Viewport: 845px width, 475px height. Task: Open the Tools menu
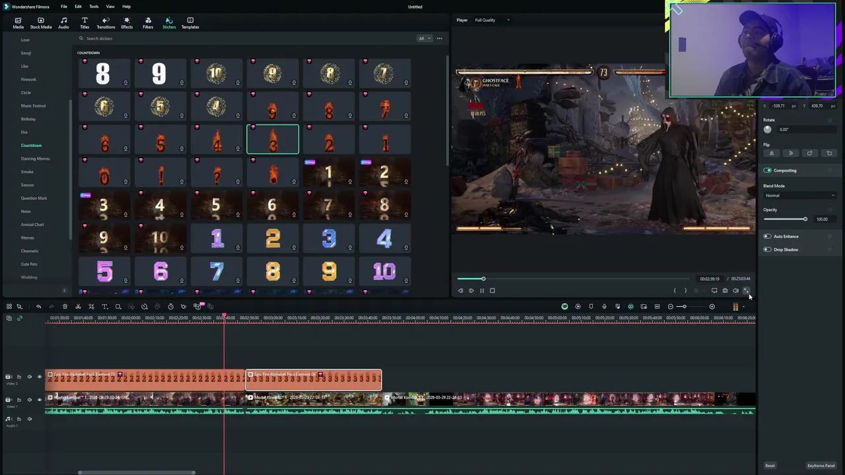[x=94, y=7]
